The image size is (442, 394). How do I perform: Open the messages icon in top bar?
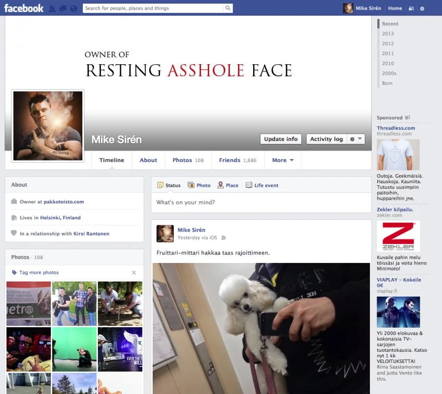(63, 9)
